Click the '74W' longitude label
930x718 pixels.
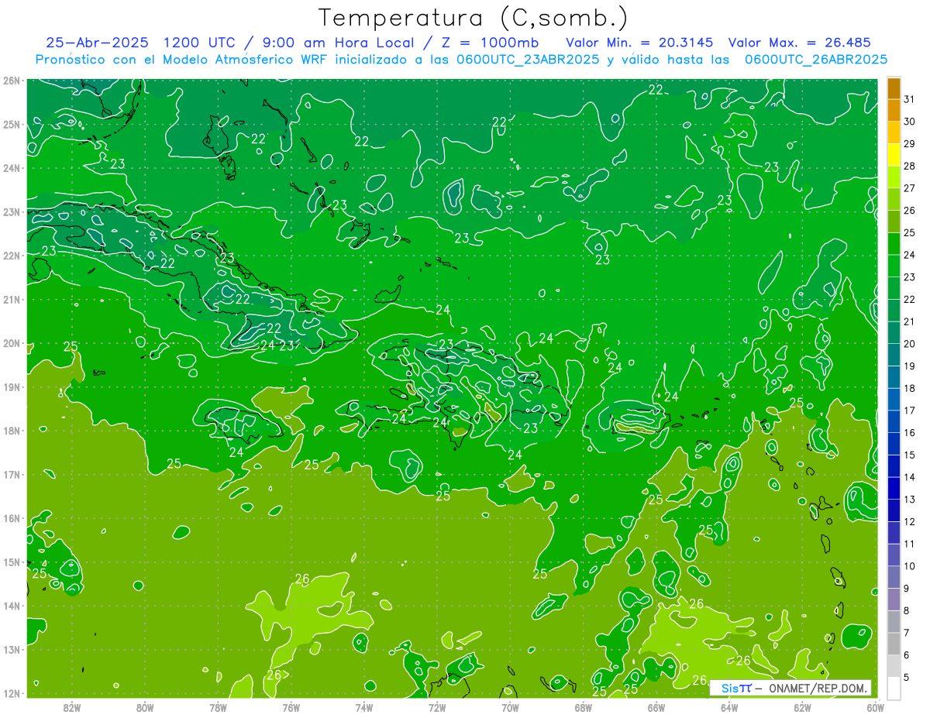pyautogui.click(x=363, y=707)
